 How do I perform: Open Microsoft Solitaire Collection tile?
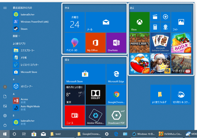coord(160,43)
